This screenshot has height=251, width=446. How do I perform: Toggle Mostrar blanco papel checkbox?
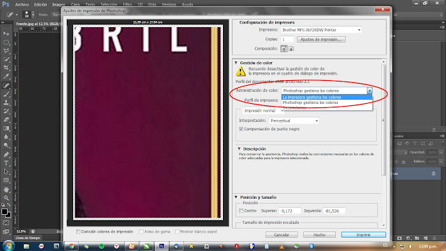point(177,231)
